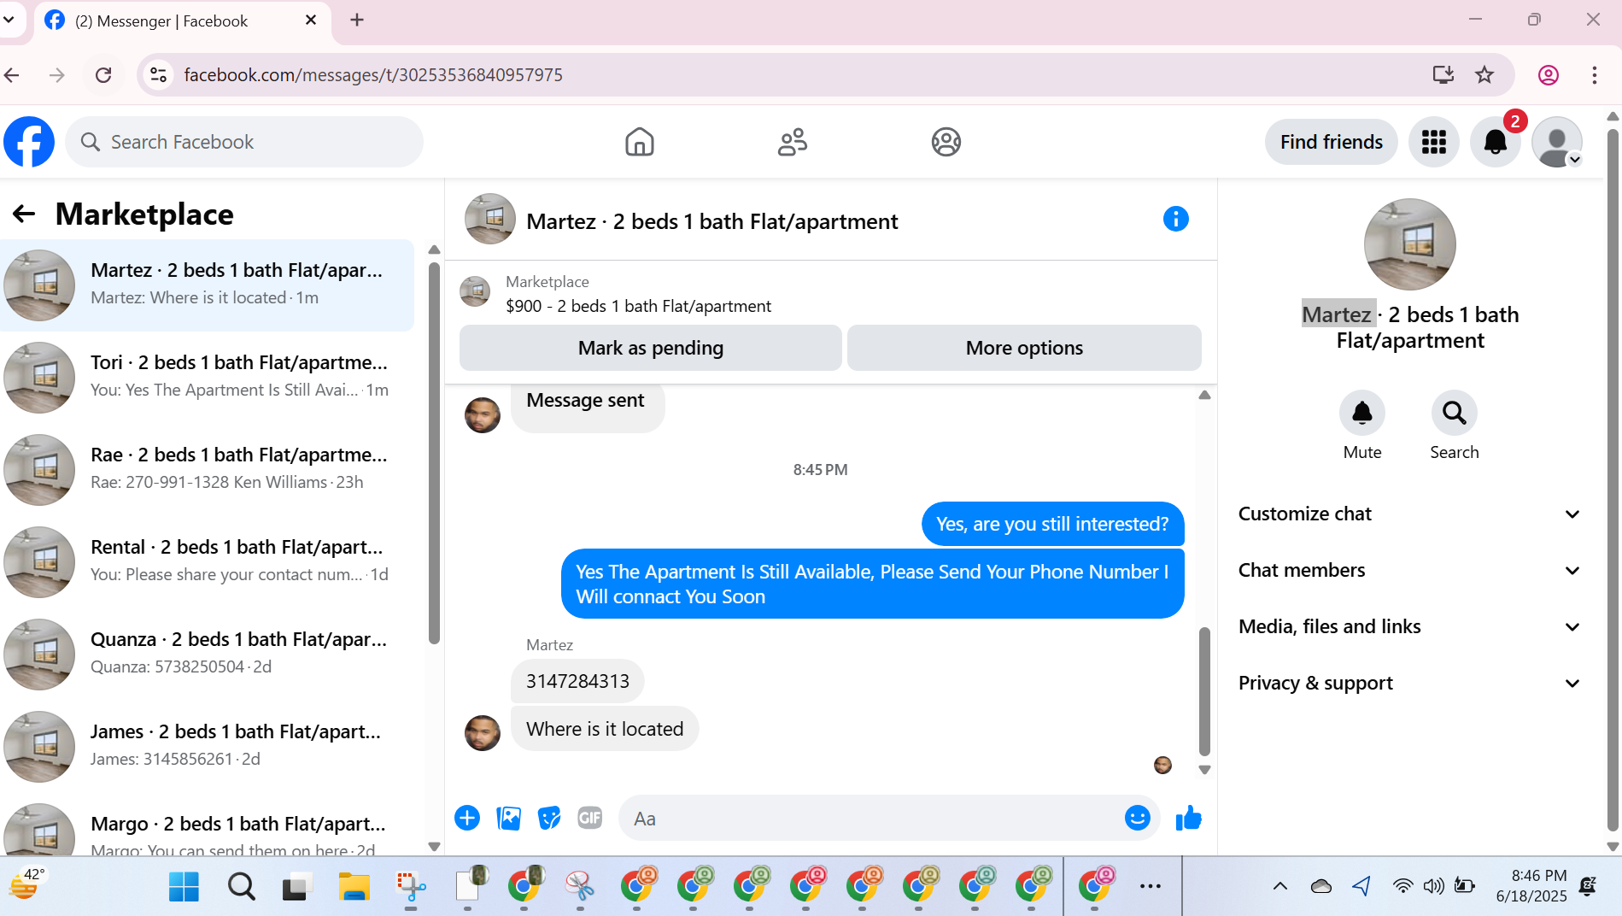
Task: Click the 'Where is it located' message
Action: [x=605, y=729]
